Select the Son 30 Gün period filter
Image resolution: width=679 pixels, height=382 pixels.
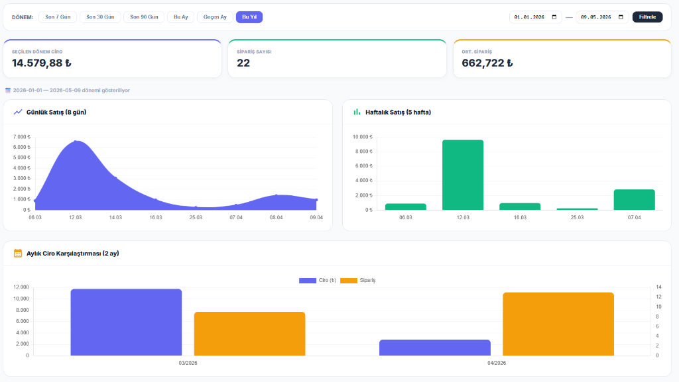(x=100, y=17)
